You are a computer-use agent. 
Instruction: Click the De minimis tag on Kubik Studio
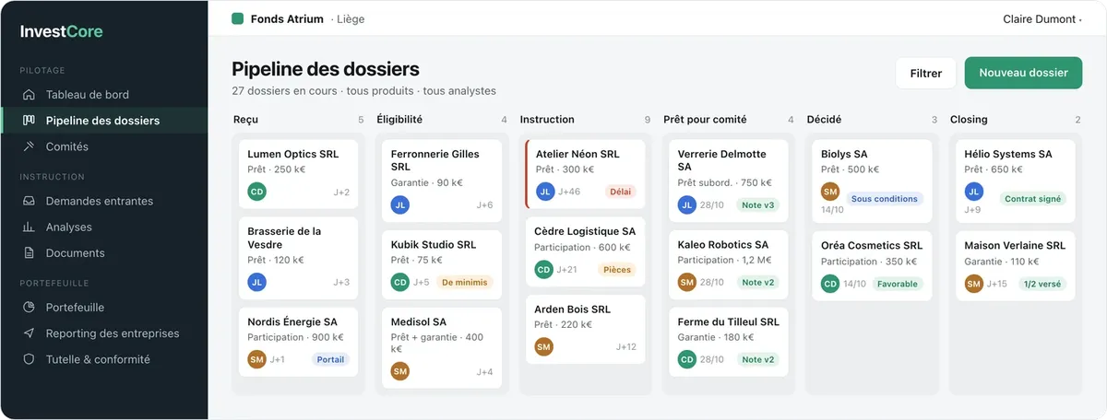[464, 282]
